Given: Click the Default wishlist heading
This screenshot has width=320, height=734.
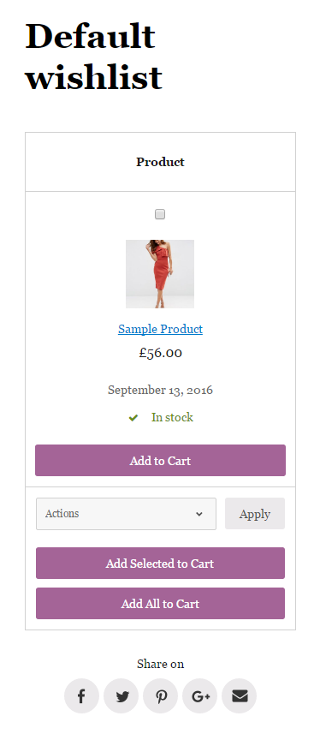Looking at the screenshot, I should point(93,57).
